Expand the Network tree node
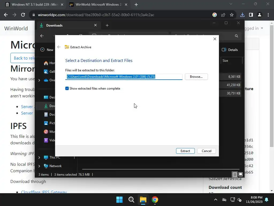This screenshot has width=274, height=206. 39,166
